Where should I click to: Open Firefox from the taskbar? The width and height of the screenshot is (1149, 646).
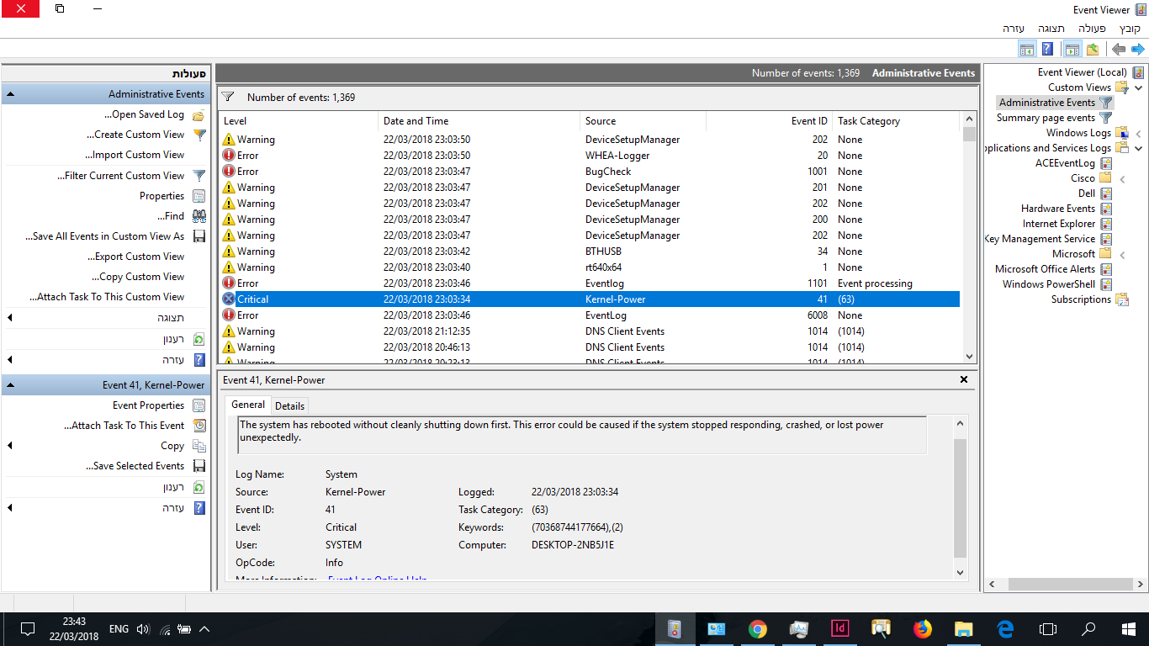[922, 628]
